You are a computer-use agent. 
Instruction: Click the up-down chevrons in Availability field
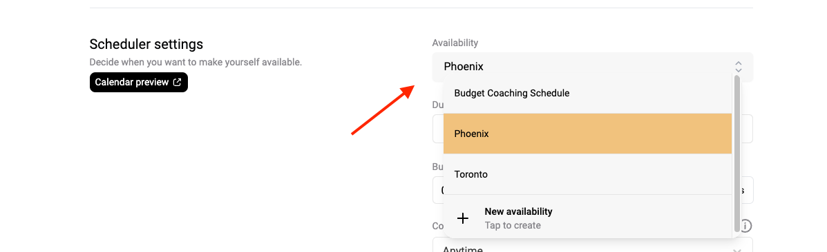pyautogui.click(x=739, y=67)
